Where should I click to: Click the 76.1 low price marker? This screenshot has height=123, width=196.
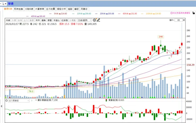point(31,91)
